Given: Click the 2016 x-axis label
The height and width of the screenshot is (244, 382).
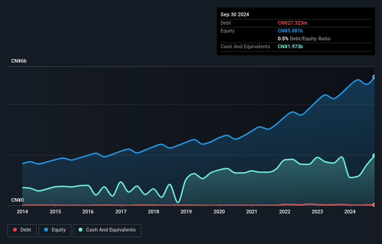Looking at the screenshot, I should (x=88, y=212).
